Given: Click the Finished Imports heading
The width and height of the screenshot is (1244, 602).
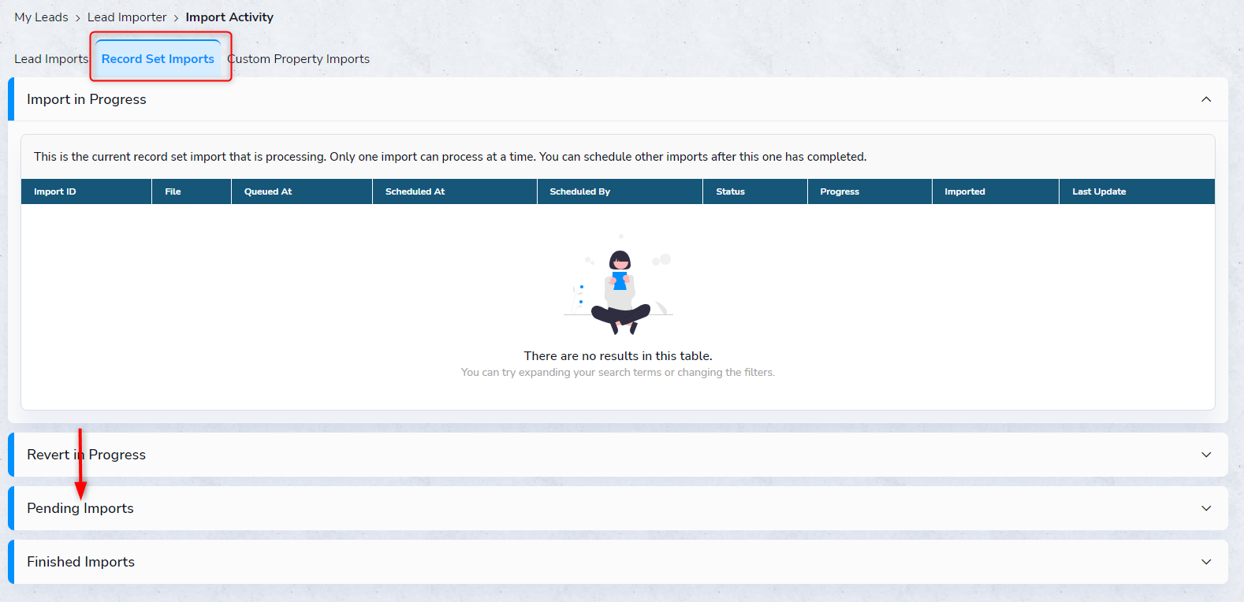Looking at the screenshot, I should click(x=81, y=562).
